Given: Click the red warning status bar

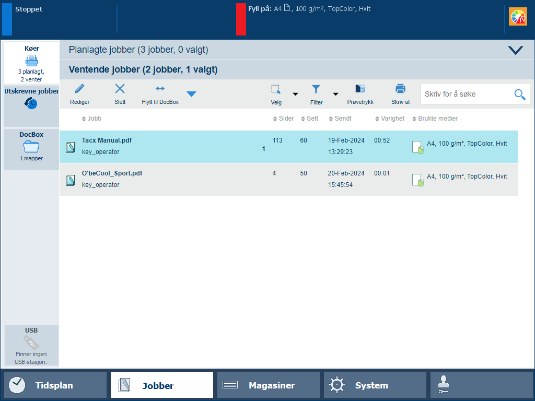Looking at the screenshot, I should [x=241, y=19].
